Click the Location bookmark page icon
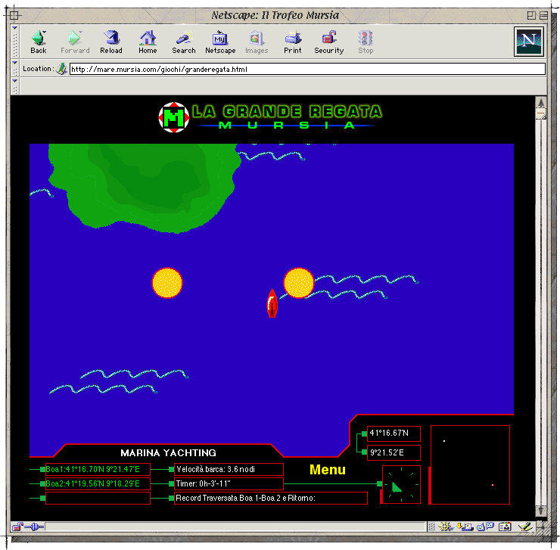 [x=61, y=69]
